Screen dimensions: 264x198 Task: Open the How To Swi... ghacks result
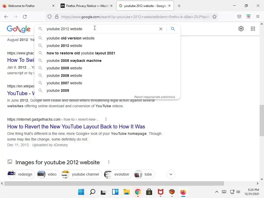(x=21, y=60)
